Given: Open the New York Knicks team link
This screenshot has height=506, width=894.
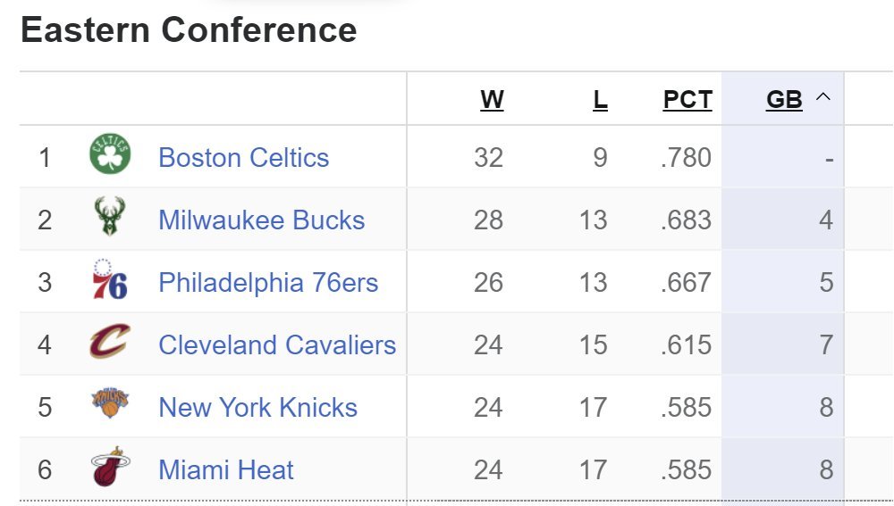Looking at the screenshot, I should 257,408.
